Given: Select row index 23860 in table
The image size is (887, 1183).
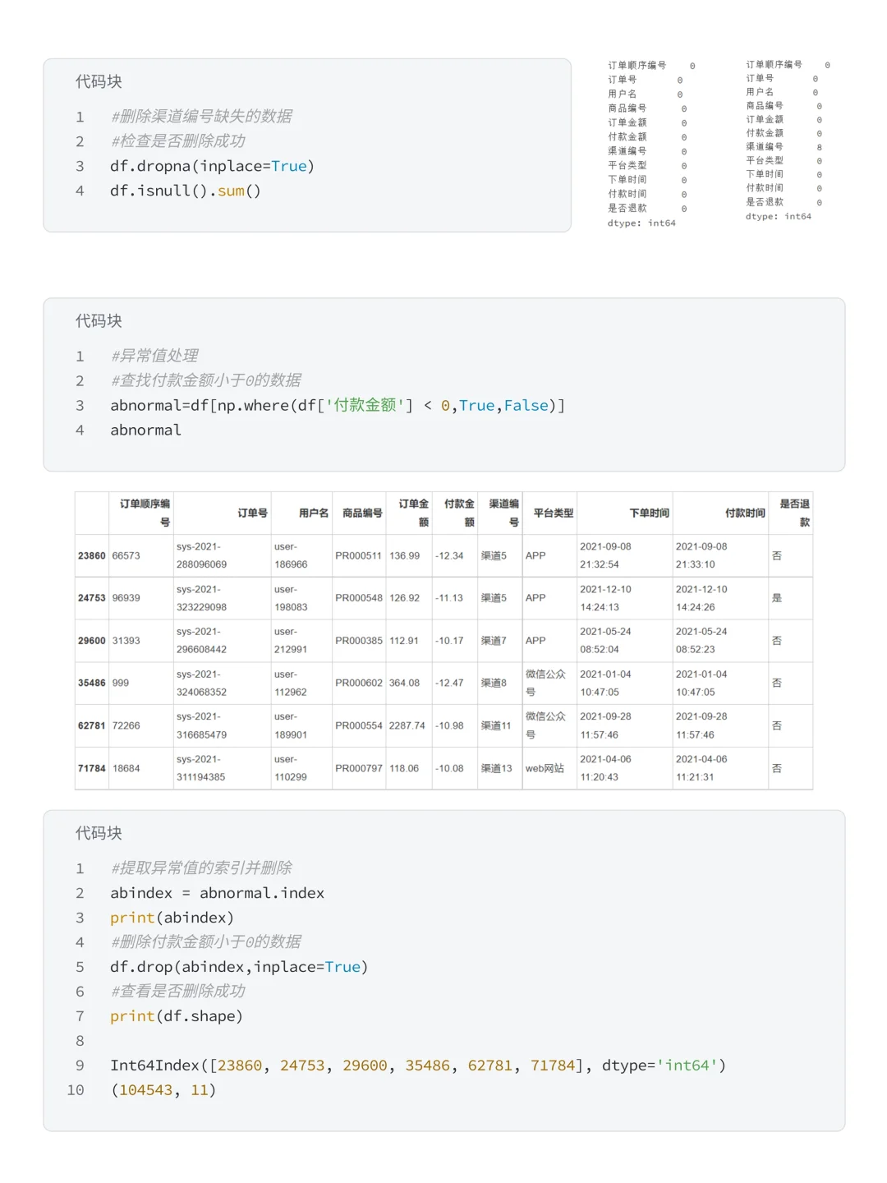Looking at the screenshot, I should click(92, 556).
